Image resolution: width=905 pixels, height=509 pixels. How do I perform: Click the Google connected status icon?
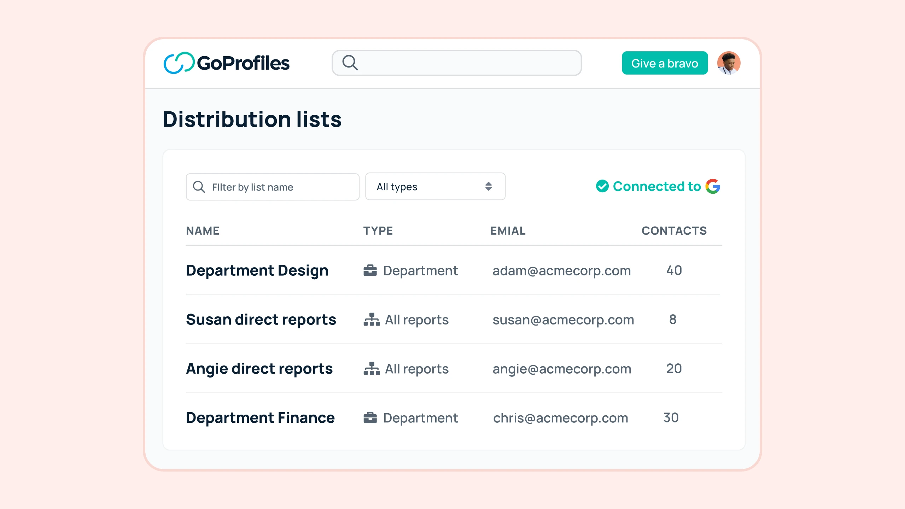click(x=602, y=186)
